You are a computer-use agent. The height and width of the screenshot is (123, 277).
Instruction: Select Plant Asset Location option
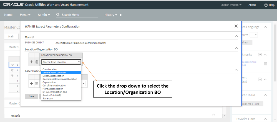pyautogui.click(x=61, y=89)
